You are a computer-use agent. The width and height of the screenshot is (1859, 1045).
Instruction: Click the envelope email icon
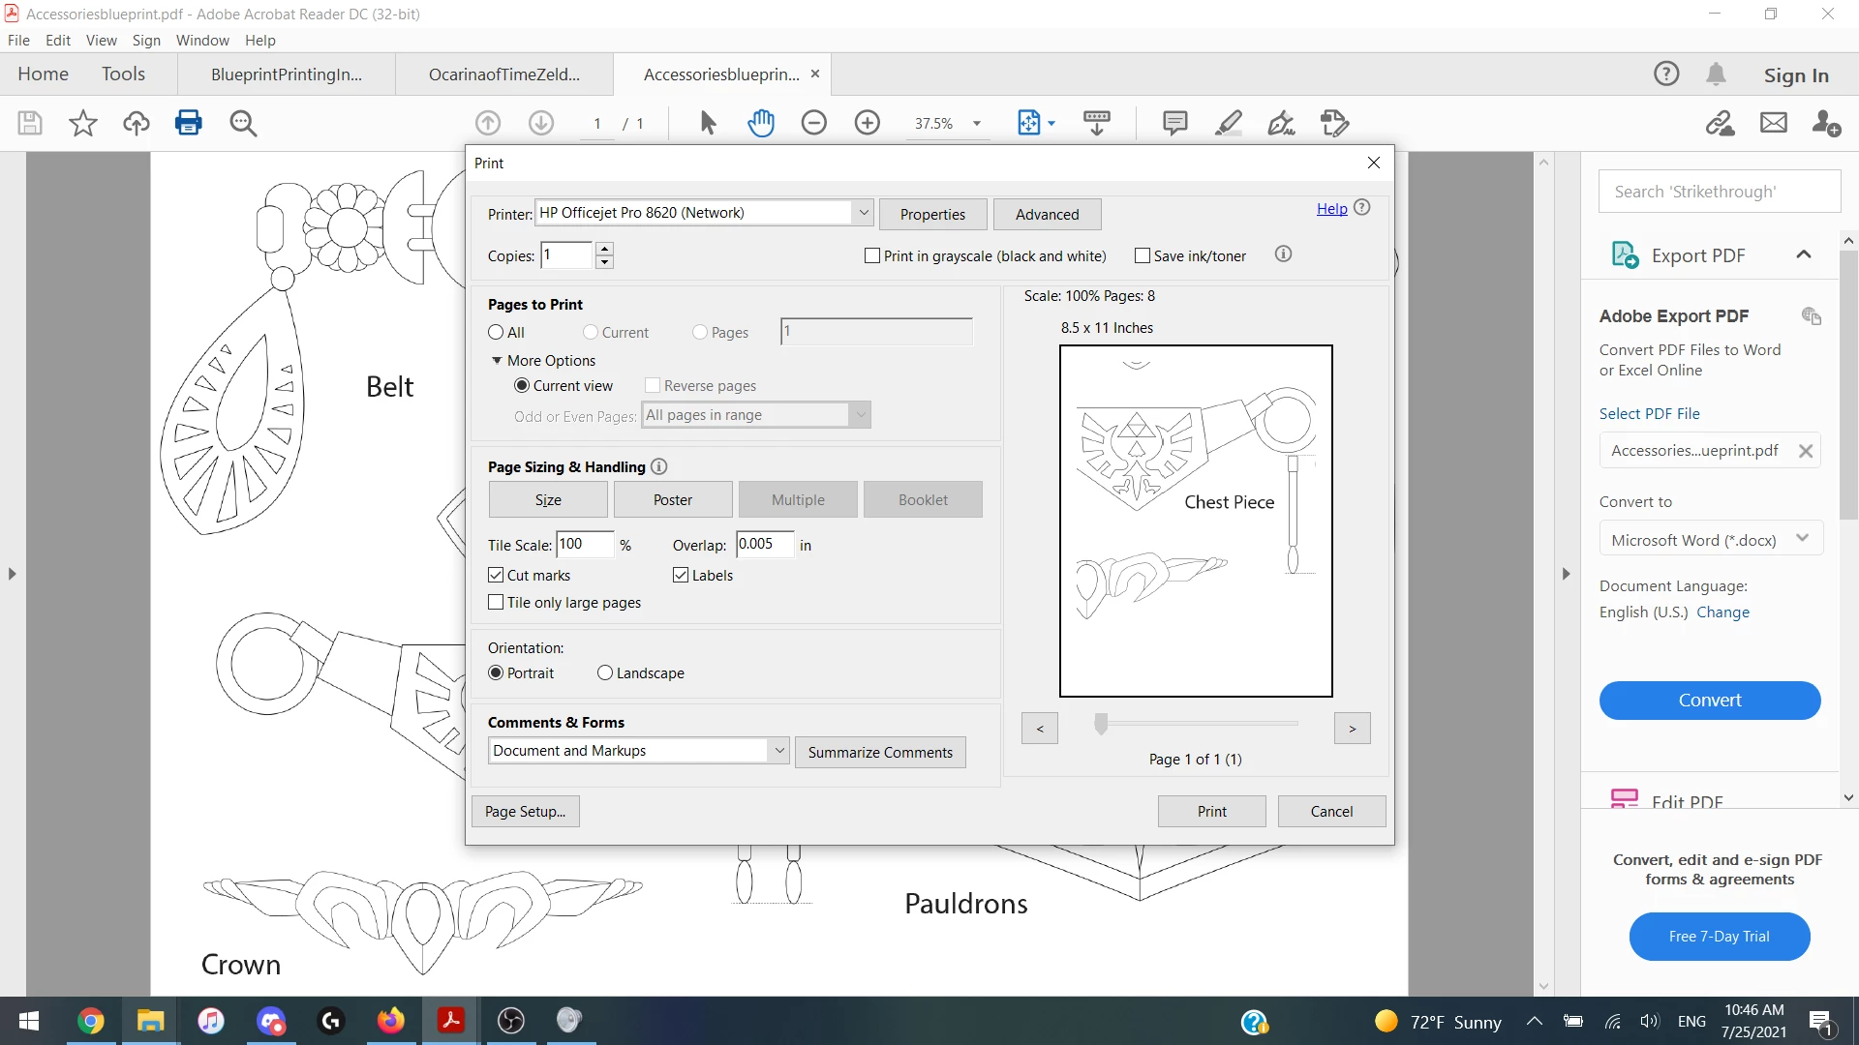1773,123
